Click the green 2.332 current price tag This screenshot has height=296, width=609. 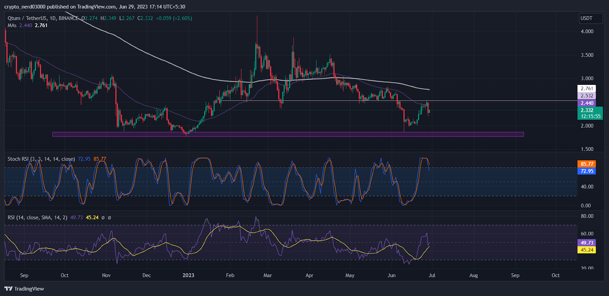[x=587, y=110]
